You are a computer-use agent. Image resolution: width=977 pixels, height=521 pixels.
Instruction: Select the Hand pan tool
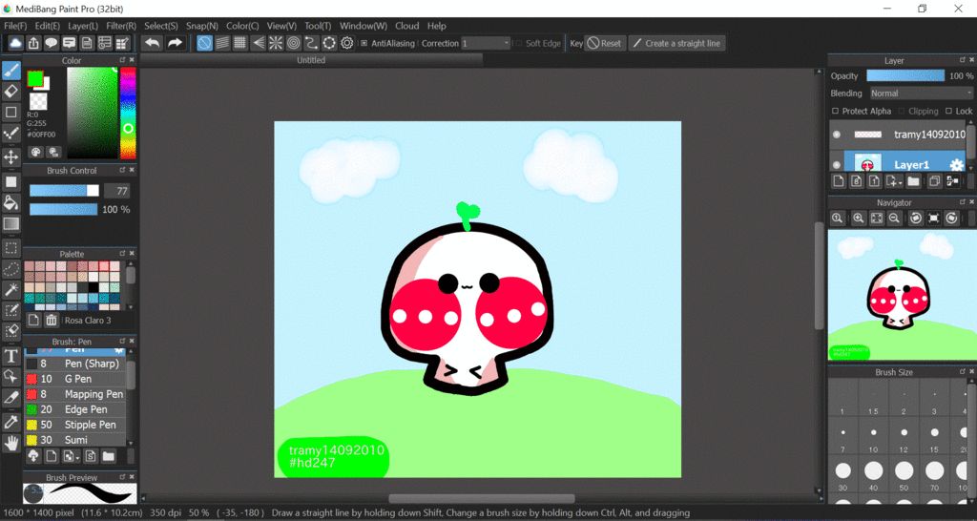[x=11, y=443]
